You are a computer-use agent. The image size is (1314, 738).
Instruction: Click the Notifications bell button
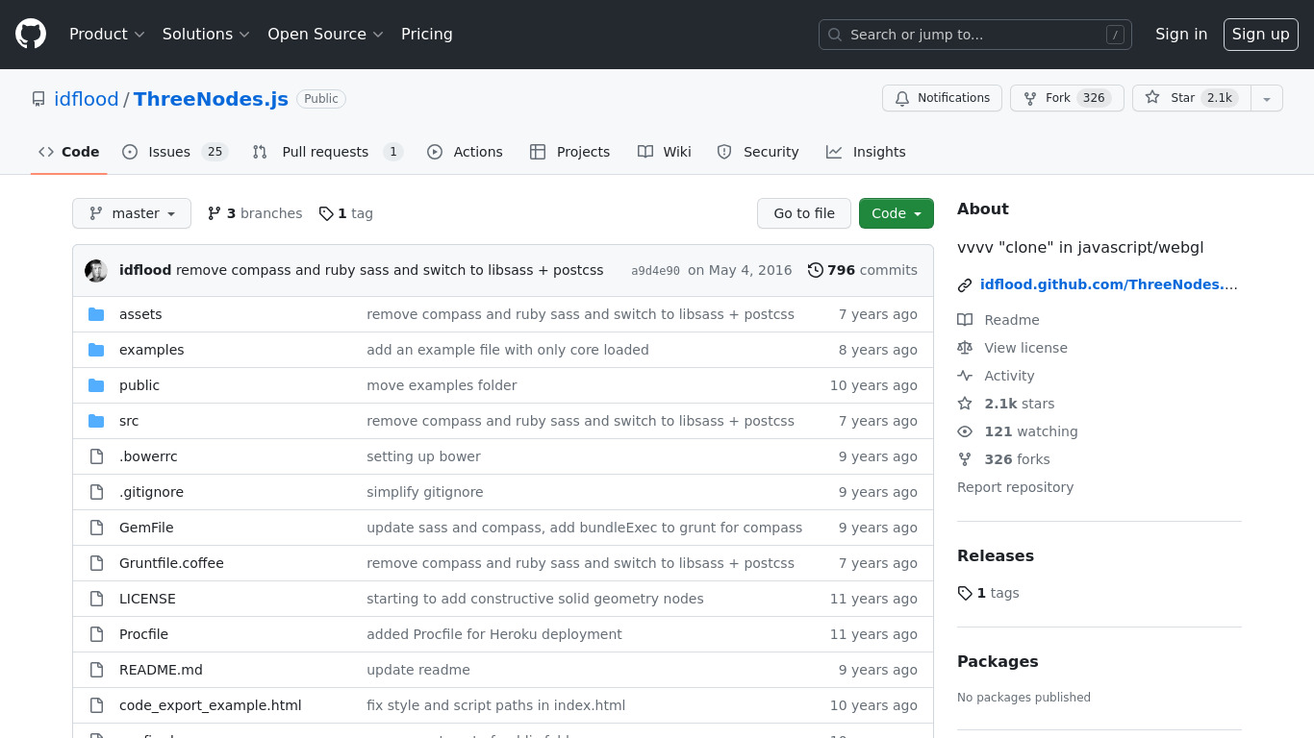pyautogui.click(x=942, y=98)
